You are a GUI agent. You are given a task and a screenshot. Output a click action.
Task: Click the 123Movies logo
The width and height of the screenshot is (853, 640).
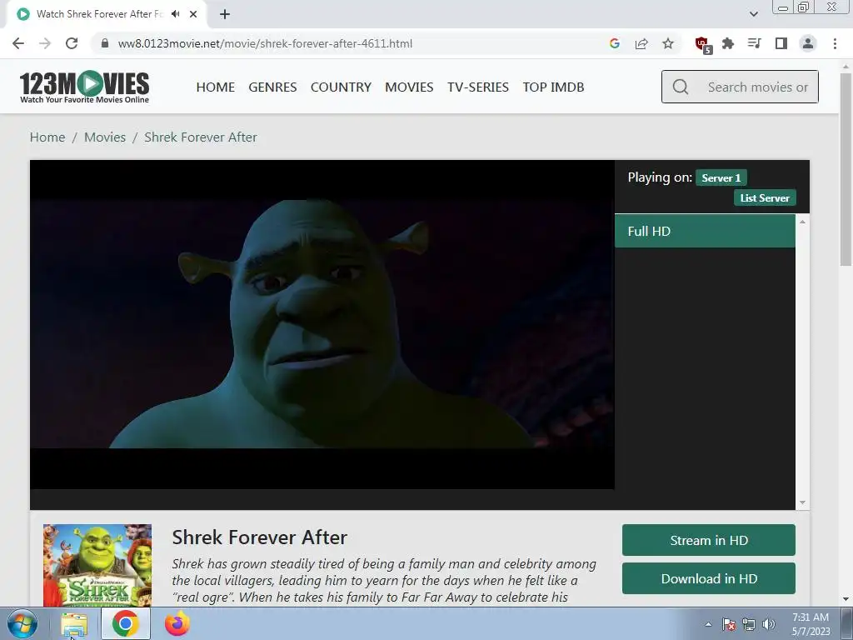[x=84, y=87]
